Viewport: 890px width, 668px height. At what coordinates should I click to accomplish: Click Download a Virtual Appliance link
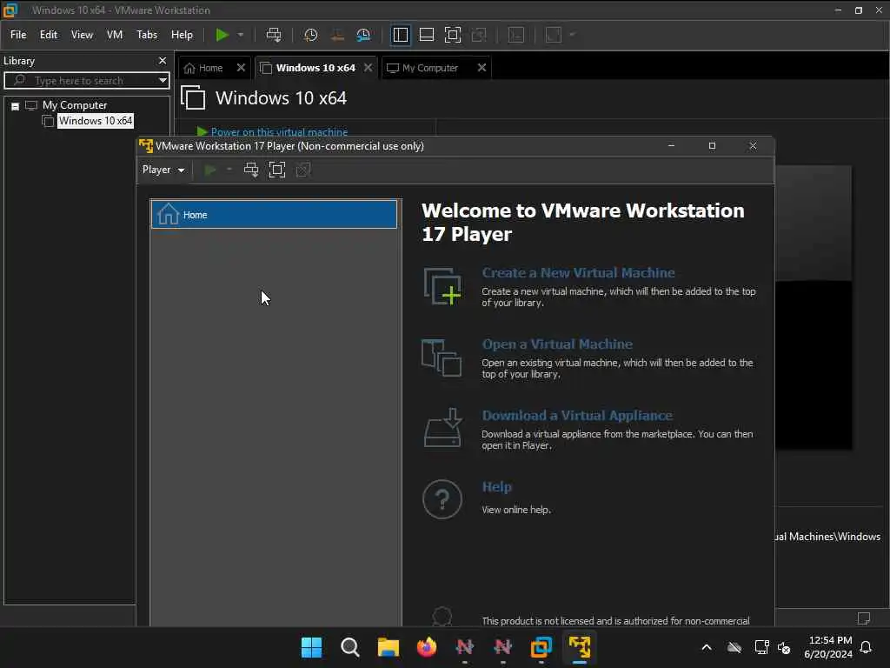point(577,415)
